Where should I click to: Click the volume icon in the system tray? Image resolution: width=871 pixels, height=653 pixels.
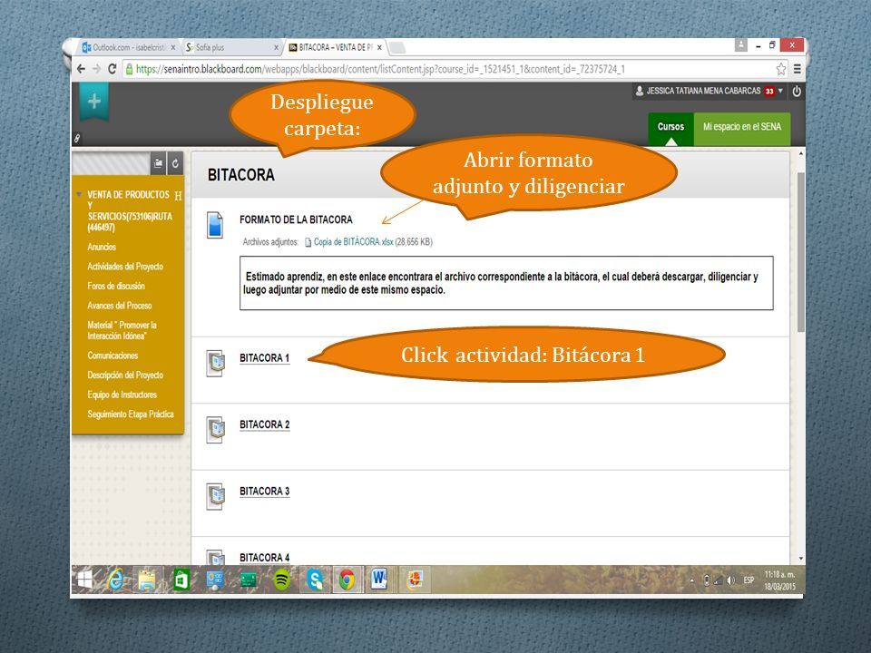coord(731,580)
